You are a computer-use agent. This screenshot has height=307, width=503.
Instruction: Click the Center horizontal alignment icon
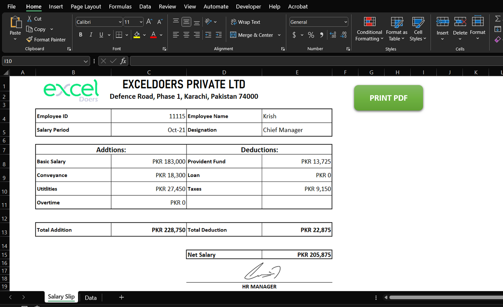187,35
